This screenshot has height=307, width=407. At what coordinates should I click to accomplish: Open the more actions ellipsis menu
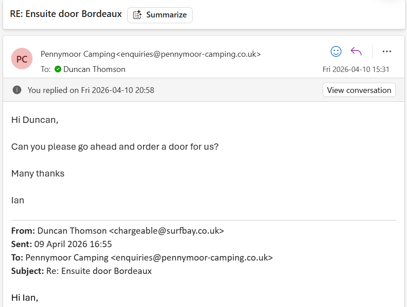click(387, 51)
